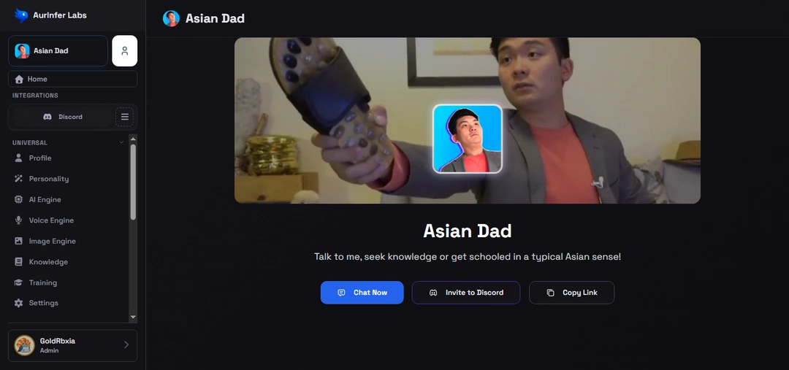Open the Settings gear icon
789x370 pixels.
18,303
